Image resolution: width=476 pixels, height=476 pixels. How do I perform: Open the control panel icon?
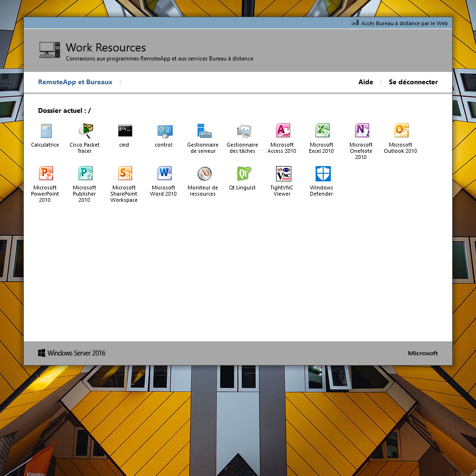pos(165,131)
